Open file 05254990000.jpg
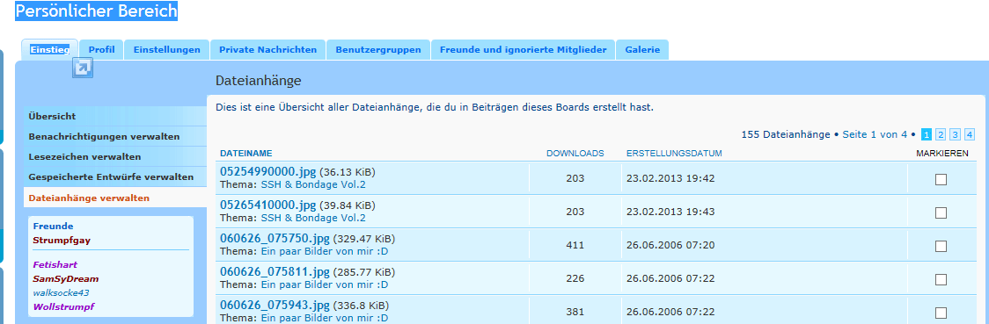This screenshot has height=324, width=989. pos(268,172)
